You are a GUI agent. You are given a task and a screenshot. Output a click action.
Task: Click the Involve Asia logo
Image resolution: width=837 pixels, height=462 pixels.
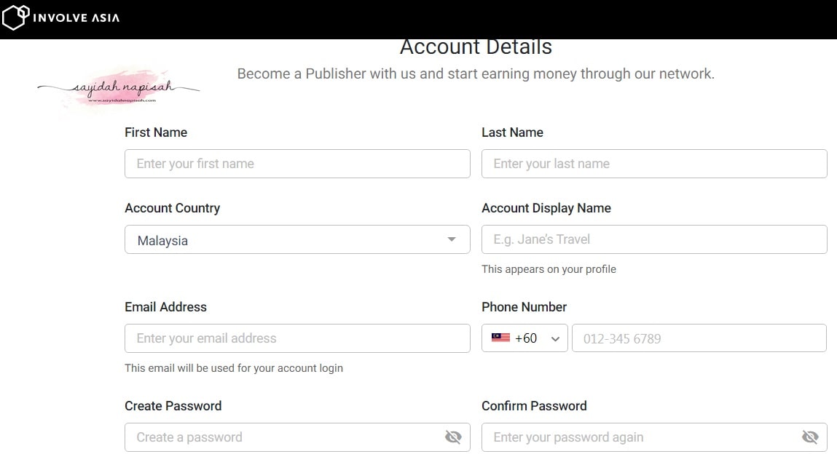tap(62, 17)
